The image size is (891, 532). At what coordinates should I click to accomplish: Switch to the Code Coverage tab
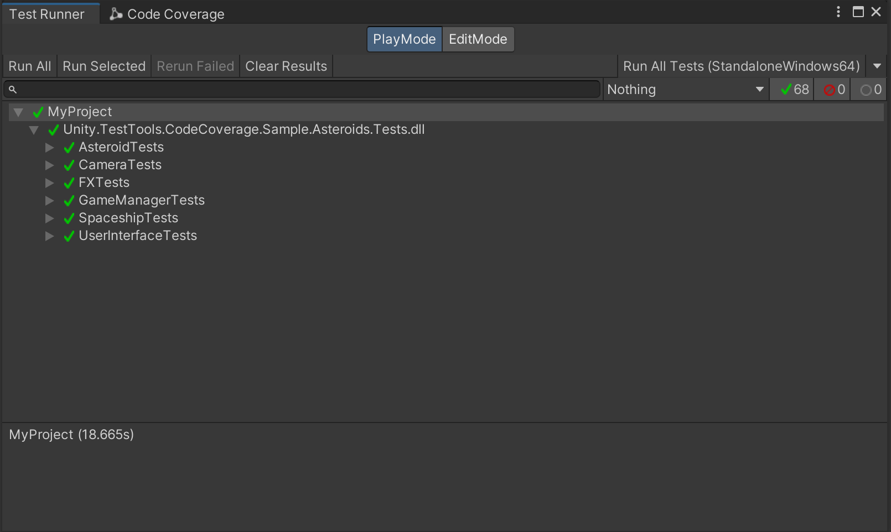[x=168, y=14]
